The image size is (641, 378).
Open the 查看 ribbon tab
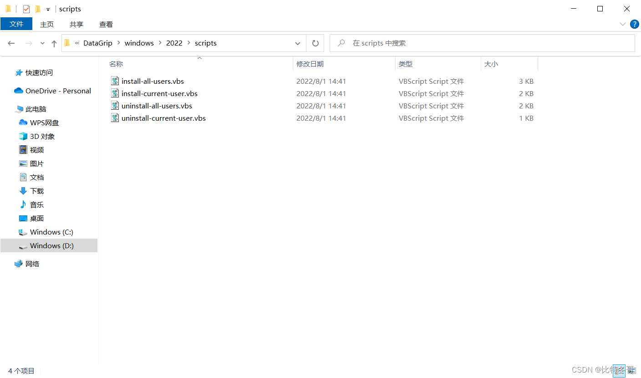tap(106, 25)
